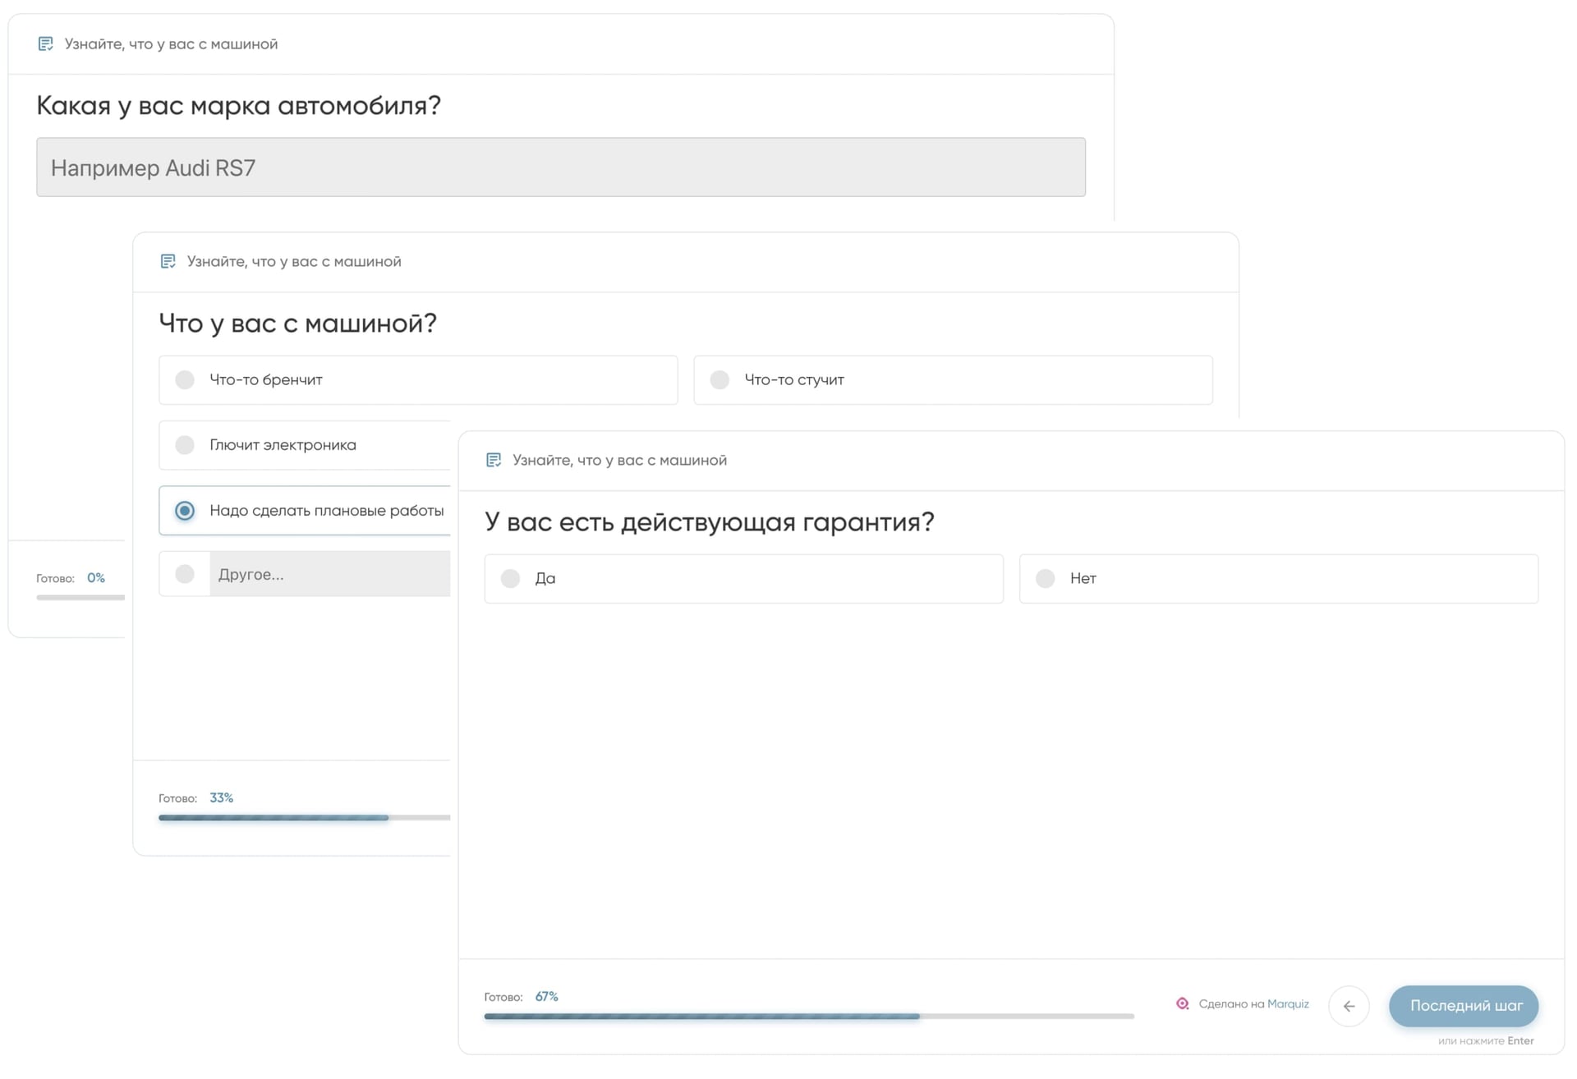Click the document icon beside second card header
Image resolution: width=1577 pixels, height=1079 pixels.
click(x=168, y=261)
